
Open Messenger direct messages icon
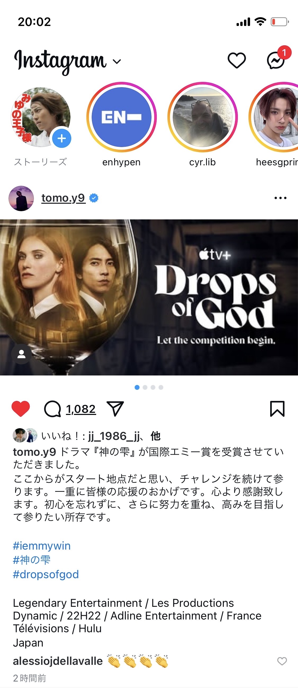click(276, 60)
